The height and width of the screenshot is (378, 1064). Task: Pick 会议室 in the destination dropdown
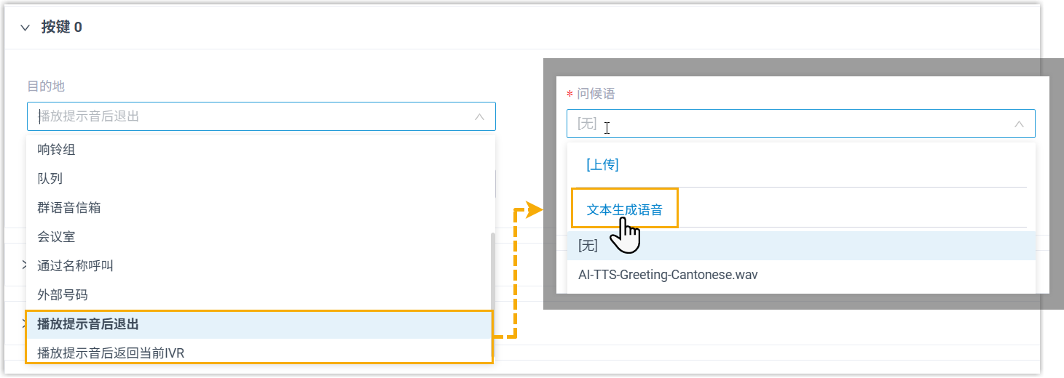pos(56,237)
